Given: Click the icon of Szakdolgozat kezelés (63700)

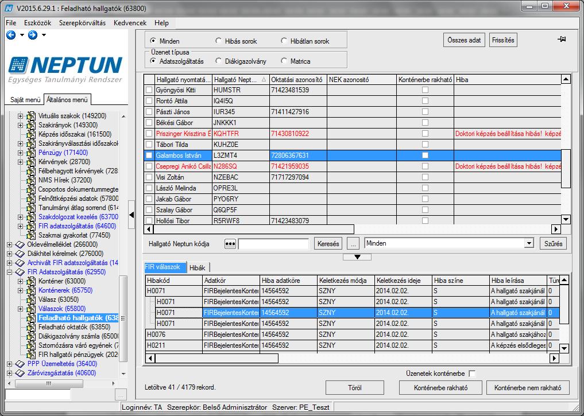Looking at the screenshot, I should click(31, 217).
